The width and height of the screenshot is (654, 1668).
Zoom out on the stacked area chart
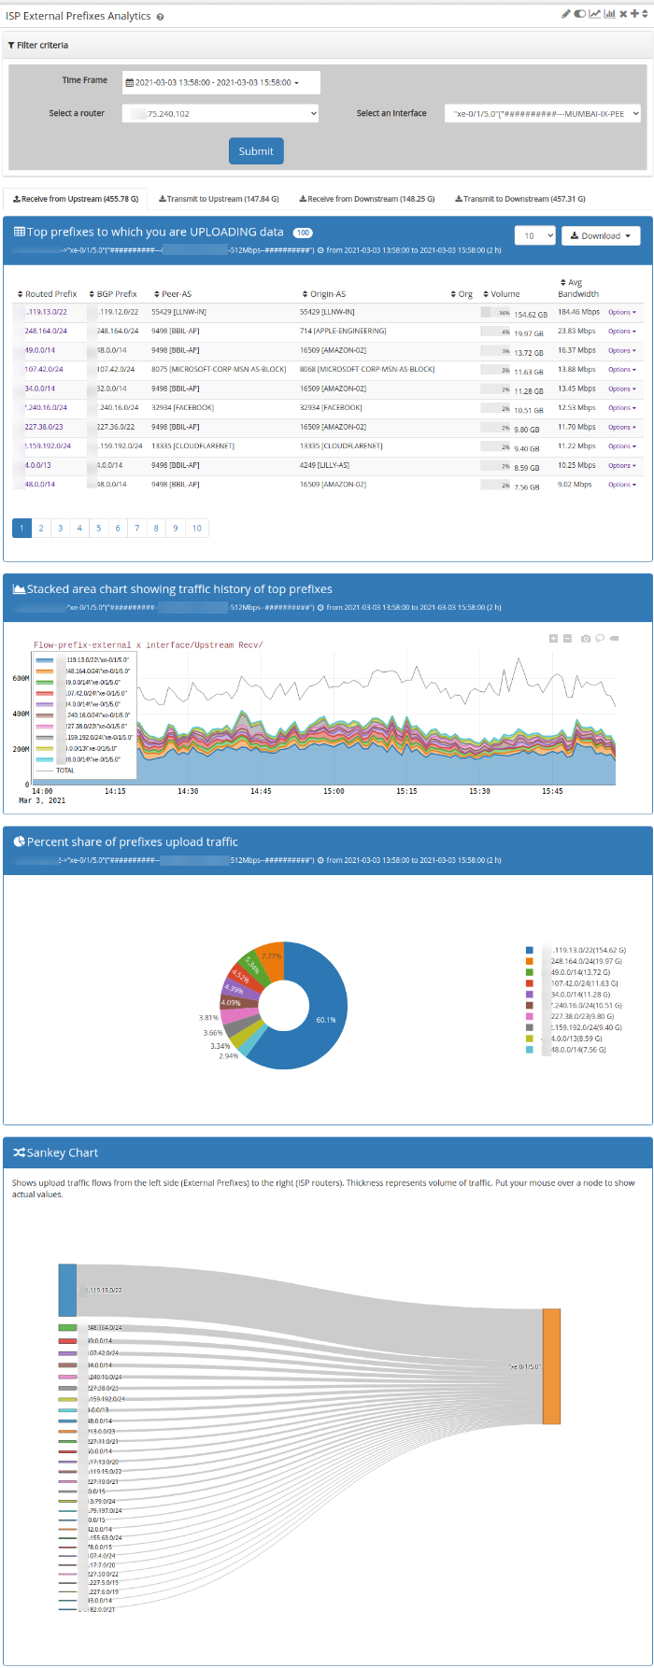[x=567, y=639]
